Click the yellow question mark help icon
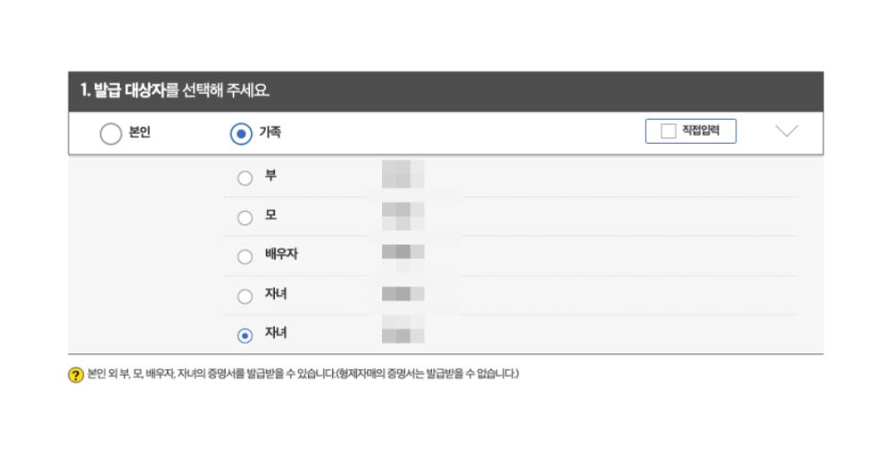This screenshot has height=456, width=890. [x=76, y=375]
